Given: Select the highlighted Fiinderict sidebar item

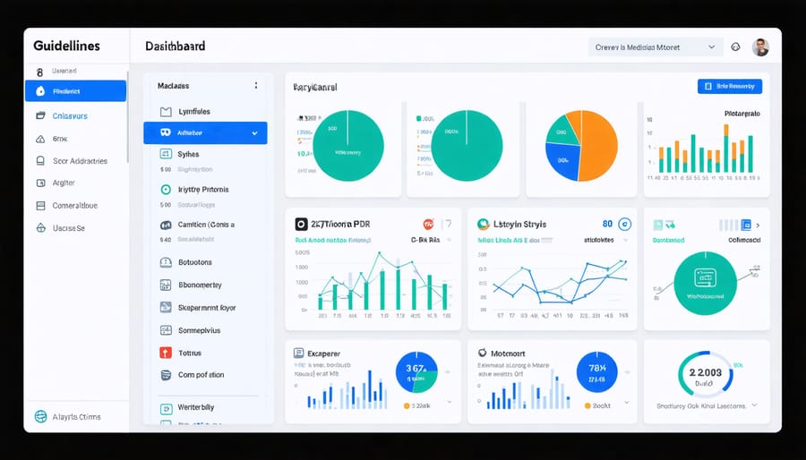Looking at the screenshot, I should (75, 91).
